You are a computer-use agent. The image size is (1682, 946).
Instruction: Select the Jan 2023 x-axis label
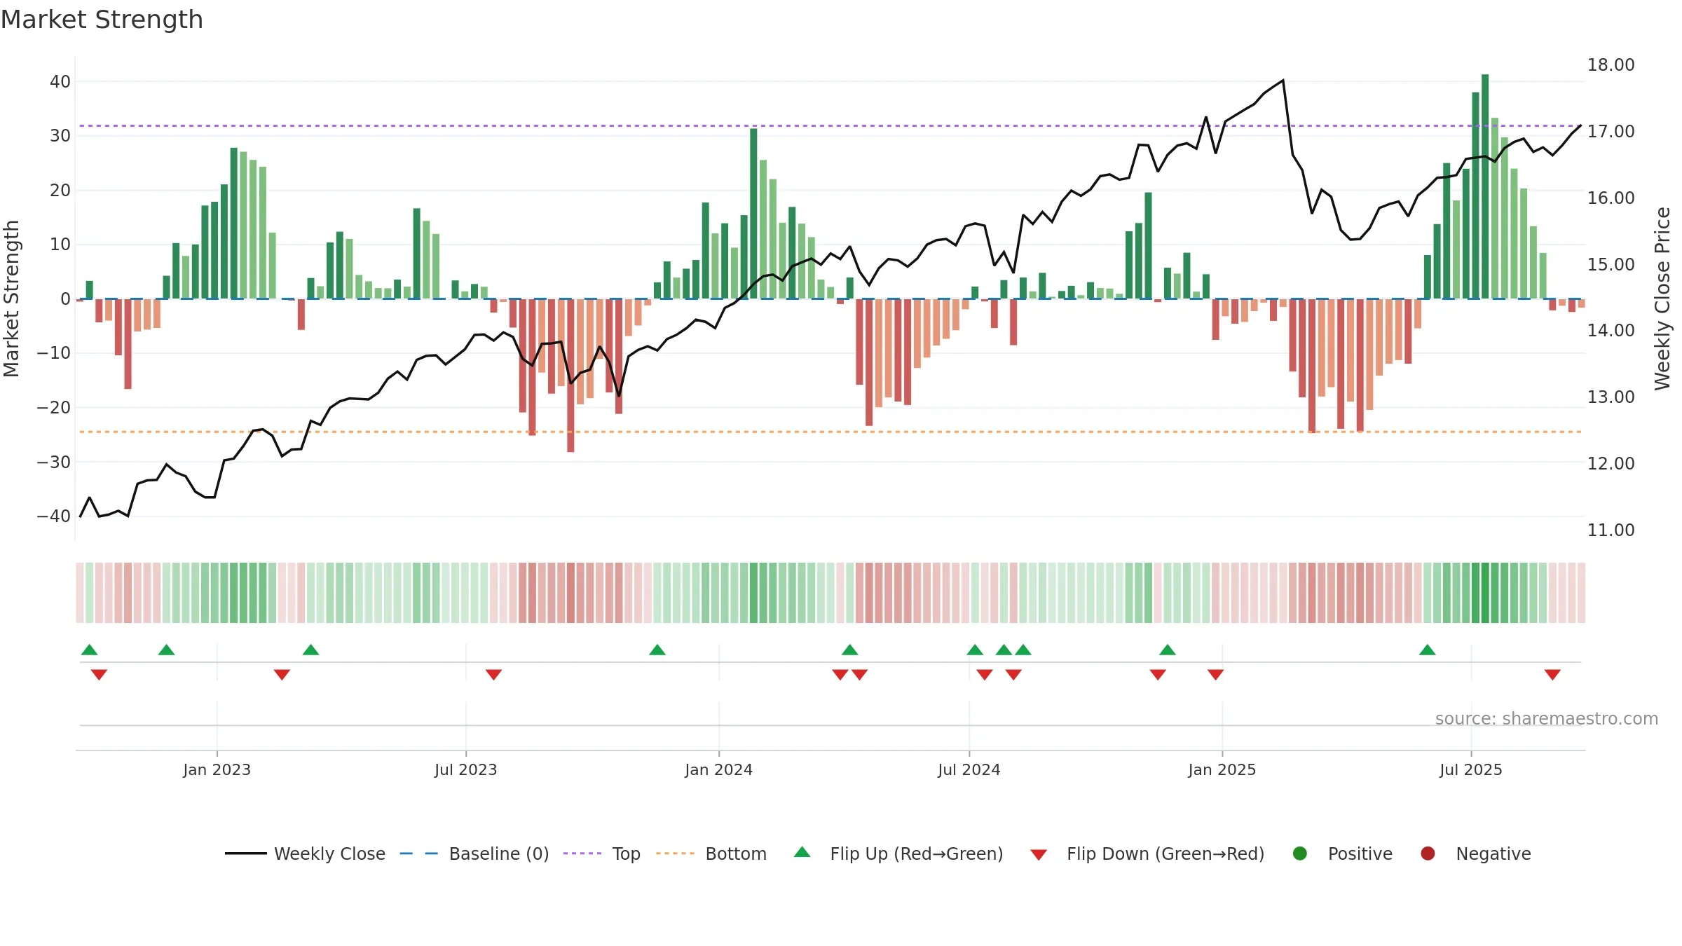coord(217,769)
